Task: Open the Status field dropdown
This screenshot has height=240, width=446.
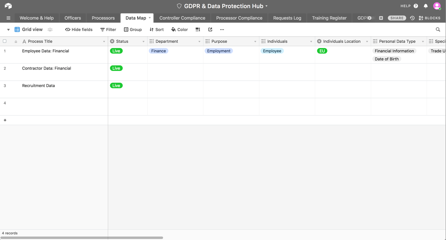Action: (143, 41)
